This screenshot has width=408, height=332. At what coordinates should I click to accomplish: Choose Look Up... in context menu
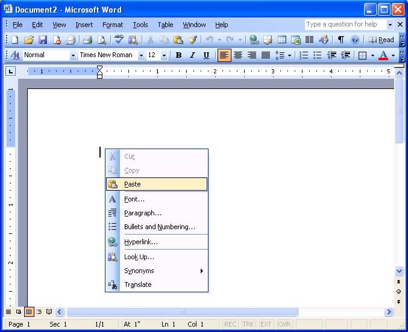[x=157, y=257]
